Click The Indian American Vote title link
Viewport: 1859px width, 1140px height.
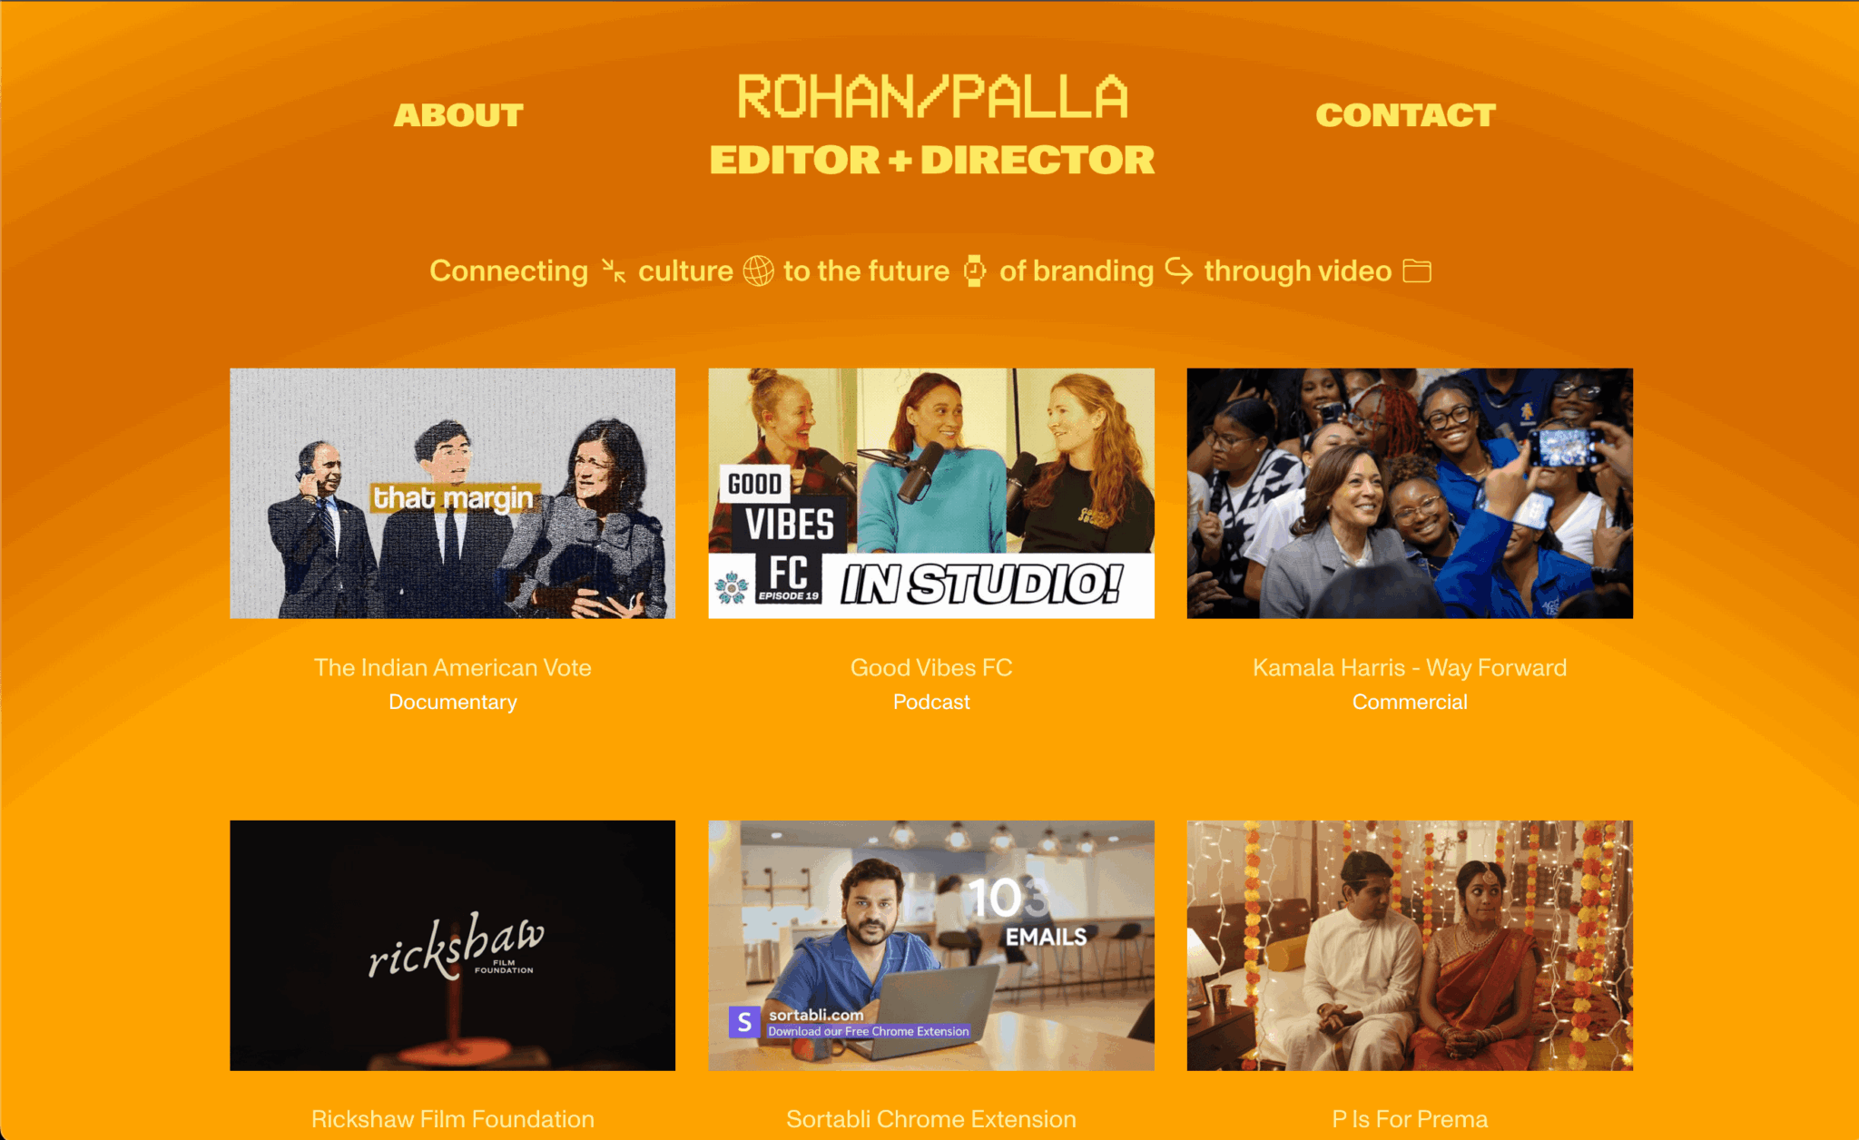(x=452, y=667)
